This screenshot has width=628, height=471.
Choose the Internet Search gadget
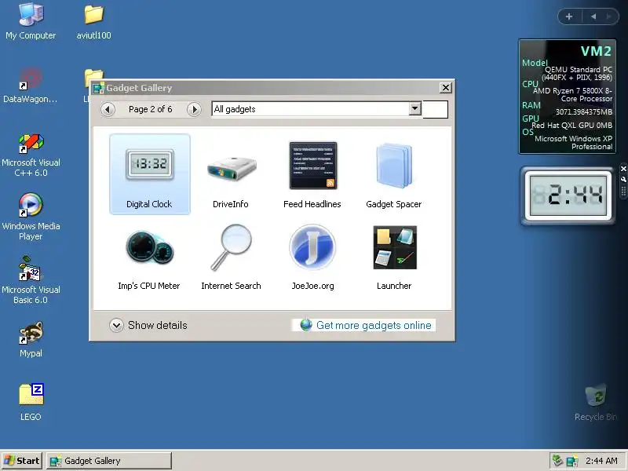click(x=231, y=259)
